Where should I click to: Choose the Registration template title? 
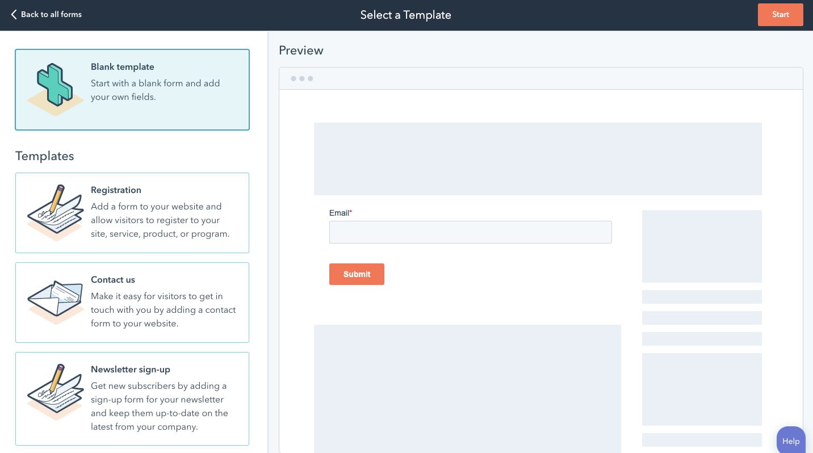tap(116, 190)
